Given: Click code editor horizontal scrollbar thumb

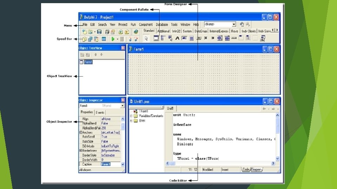Looking at the screenshot, I should (x=173, y=163).
